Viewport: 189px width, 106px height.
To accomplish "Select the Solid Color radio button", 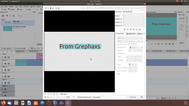I will point(118,44).
